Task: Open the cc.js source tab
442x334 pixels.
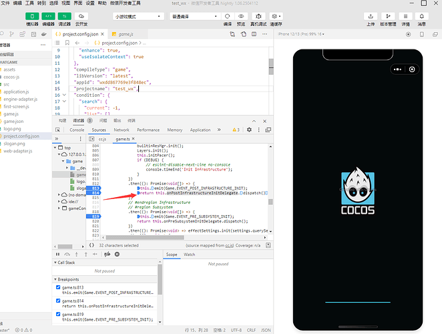Action: [x=102, y=139]
